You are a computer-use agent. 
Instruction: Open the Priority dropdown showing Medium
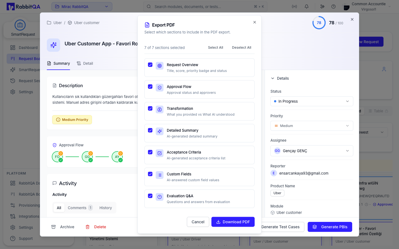pos(312,126)
